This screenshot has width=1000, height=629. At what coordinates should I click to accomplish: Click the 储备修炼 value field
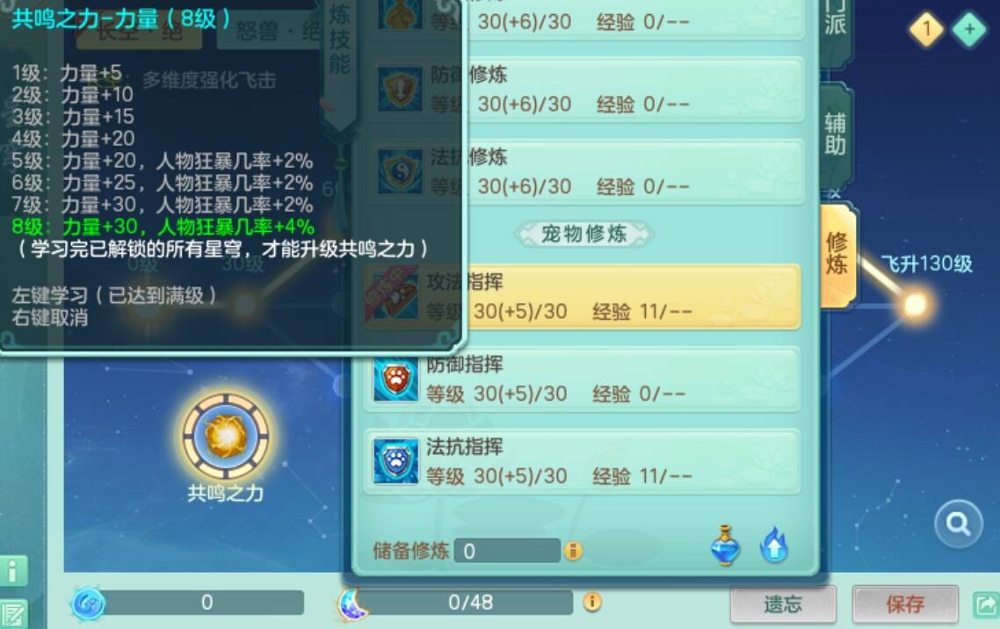click(507, 551)
